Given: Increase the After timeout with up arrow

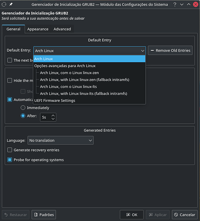Looking at the screenshot, I should click(53, 115).
